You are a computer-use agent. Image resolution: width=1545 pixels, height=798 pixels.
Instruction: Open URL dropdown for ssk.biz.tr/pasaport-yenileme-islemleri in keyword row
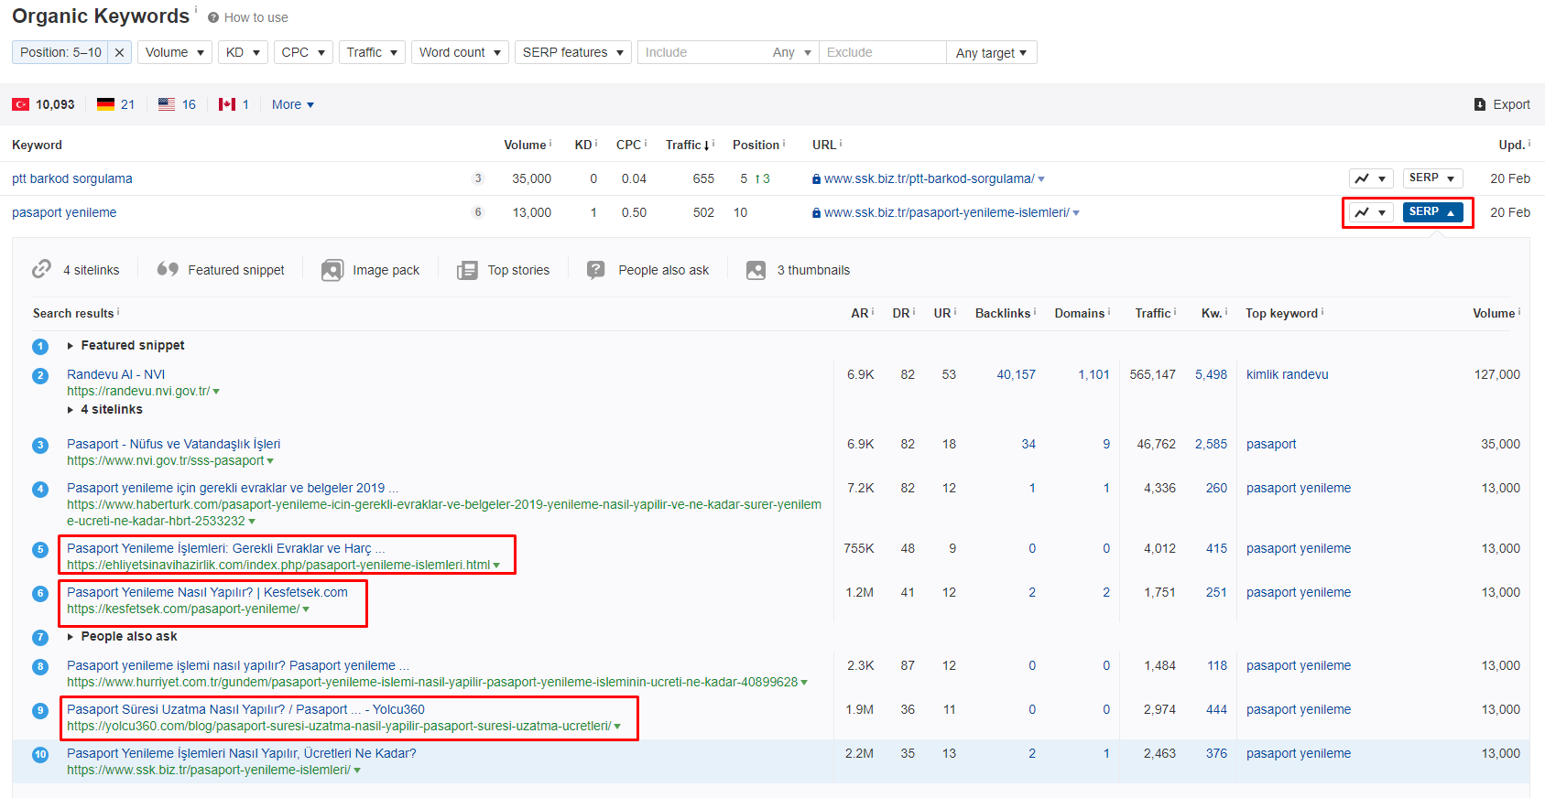(x=1076, y=213)
